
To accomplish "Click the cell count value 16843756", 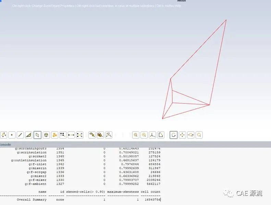I will pos(152,200).
